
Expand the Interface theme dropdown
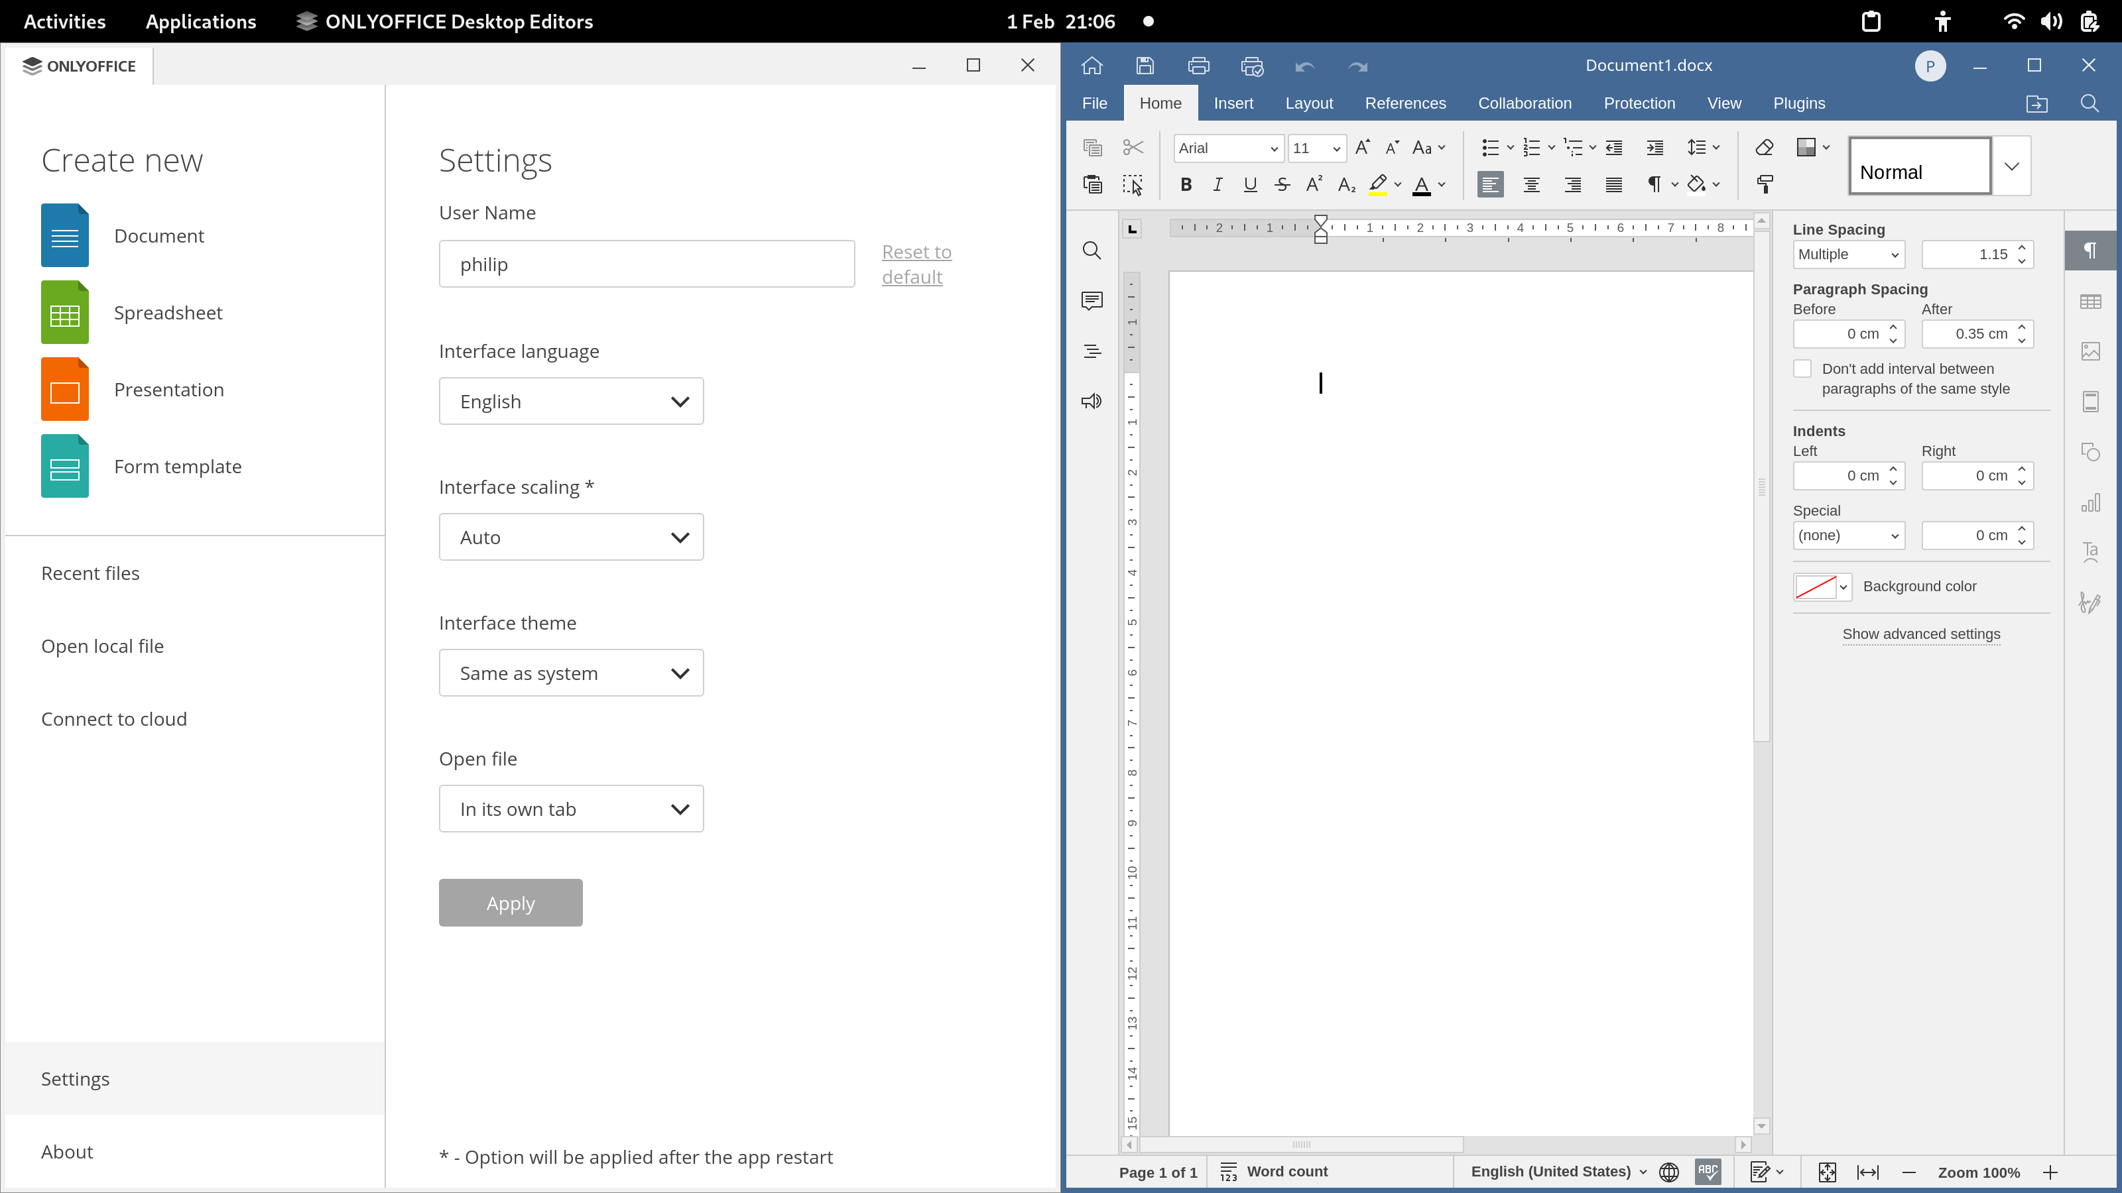tap(571, 673)
